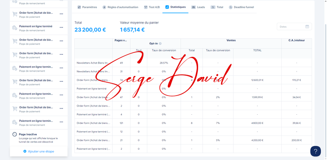Select first Newsletters Achat Biens table row
327x160 pixels.
tap(193, 63)
